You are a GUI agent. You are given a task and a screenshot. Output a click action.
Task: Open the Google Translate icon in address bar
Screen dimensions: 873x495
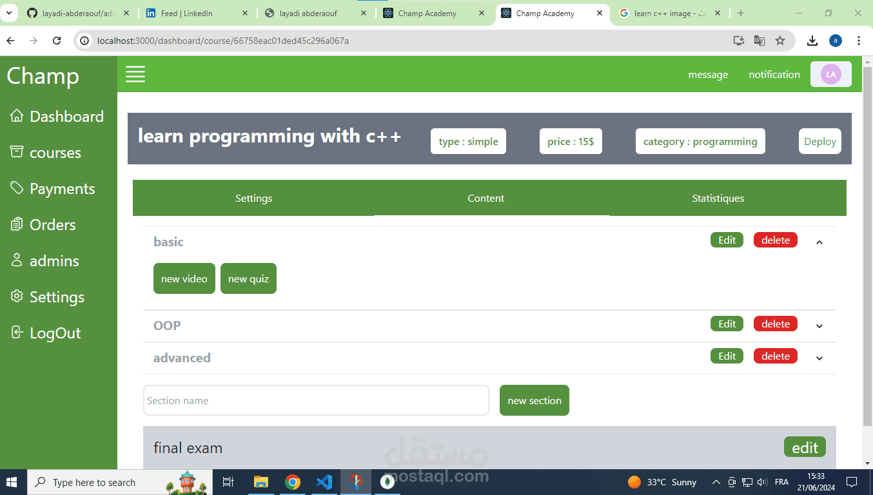pos(760,41)
